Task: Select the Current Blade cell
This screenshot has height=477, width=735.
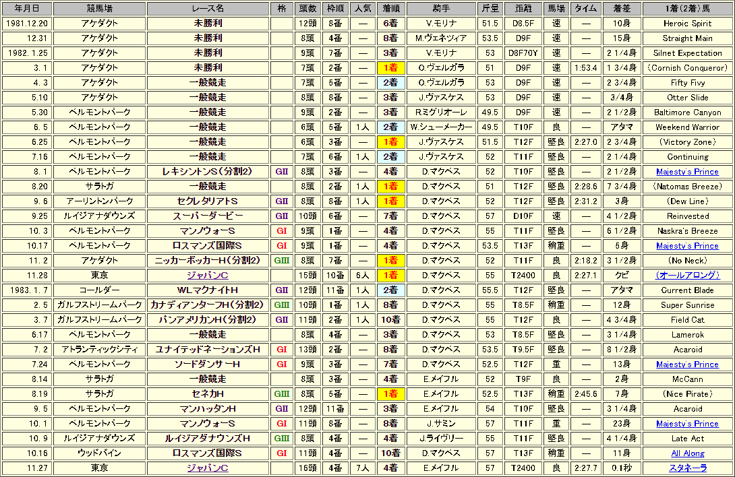Action: tap(688, 290)
